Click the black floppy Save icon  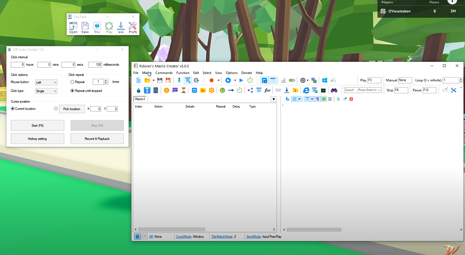click(160, 80)
